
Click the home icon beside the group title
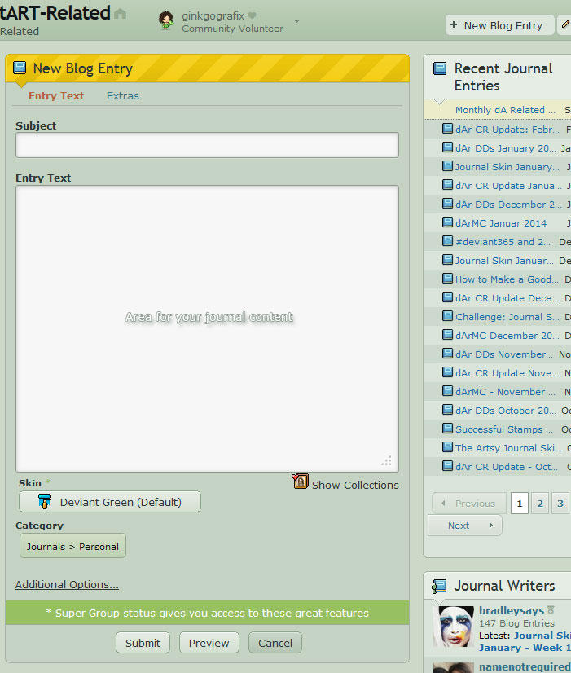pyautogui.click(x=121, y=14)
